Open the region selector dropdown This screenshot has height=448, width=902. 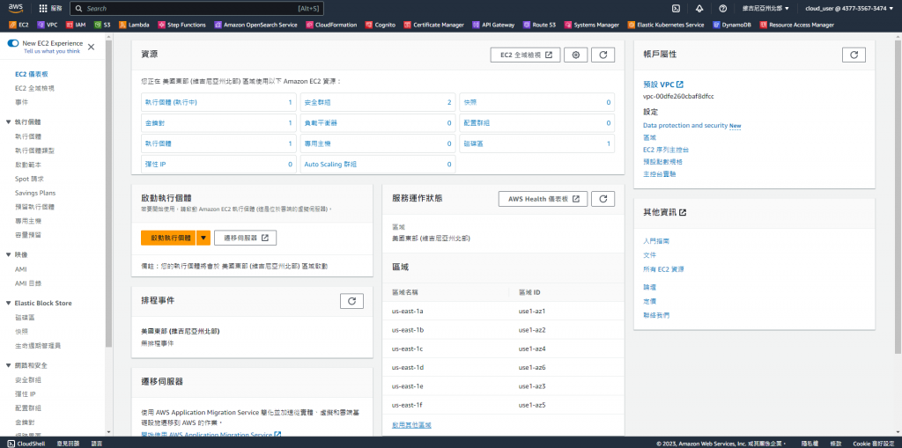(x=765, y=9)
